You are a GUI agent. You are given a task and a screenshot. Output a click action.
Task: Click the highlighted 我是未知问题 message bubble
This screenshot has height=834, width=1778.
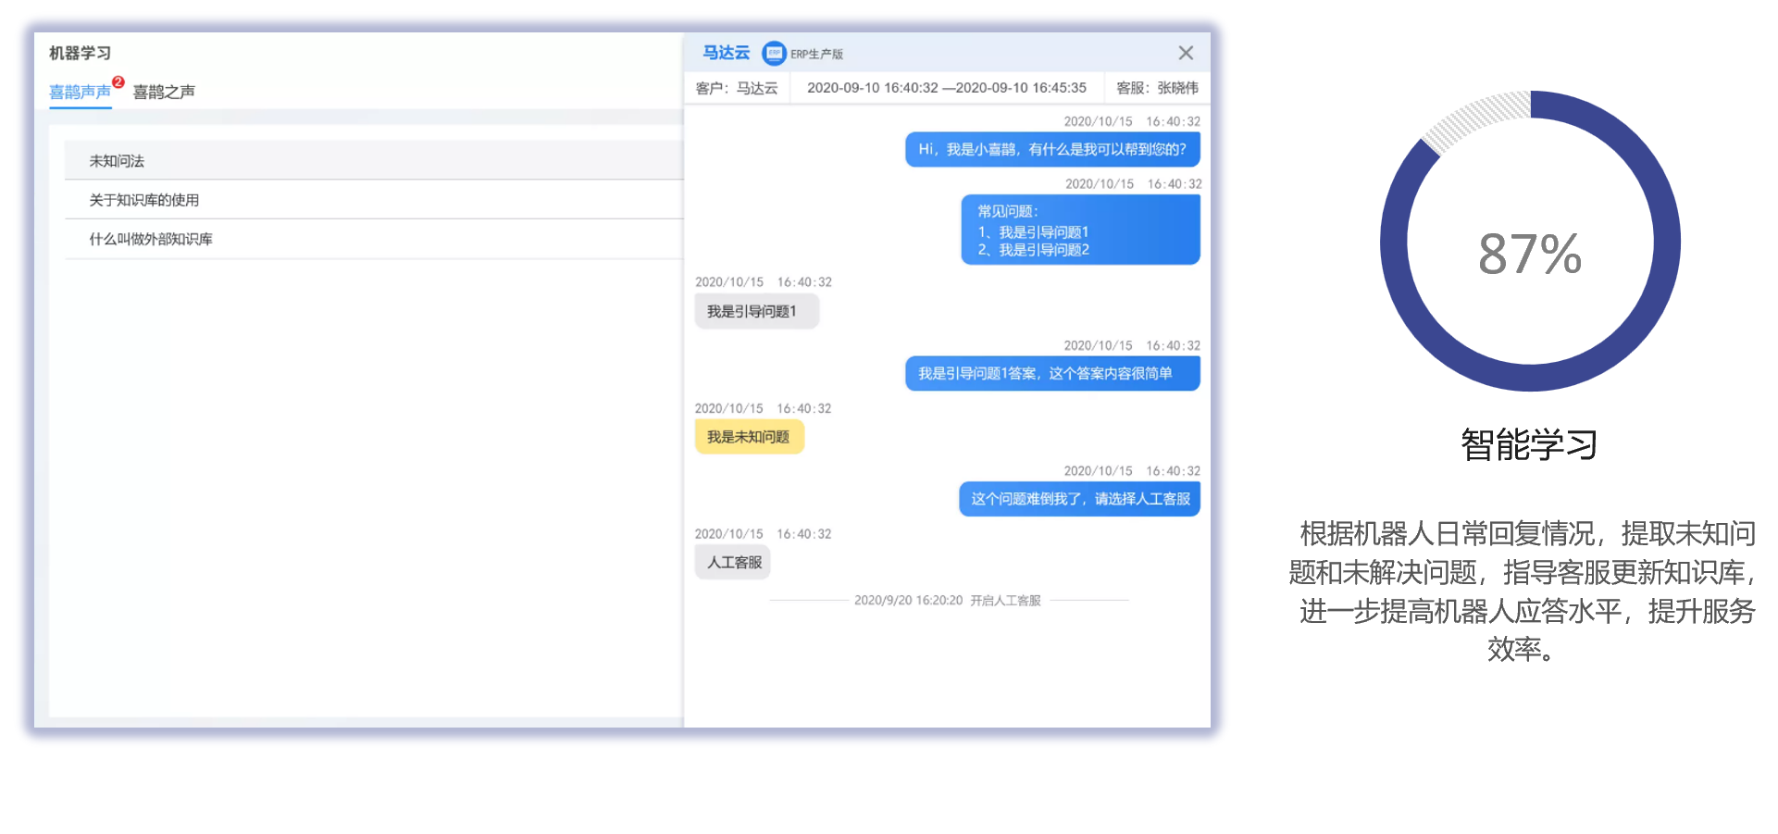(x=749, y=437)
